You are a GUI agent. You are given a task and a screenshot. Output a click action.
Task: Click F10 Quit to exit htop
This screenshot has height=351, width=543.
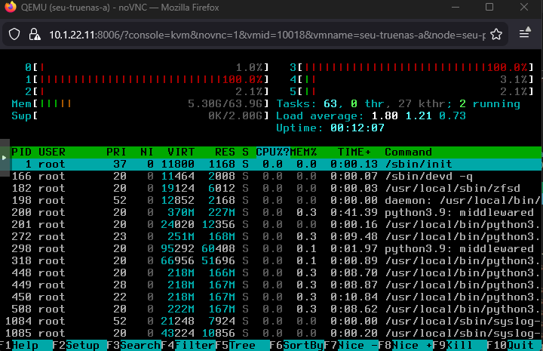pyautogui.click(x=520, y=344)
